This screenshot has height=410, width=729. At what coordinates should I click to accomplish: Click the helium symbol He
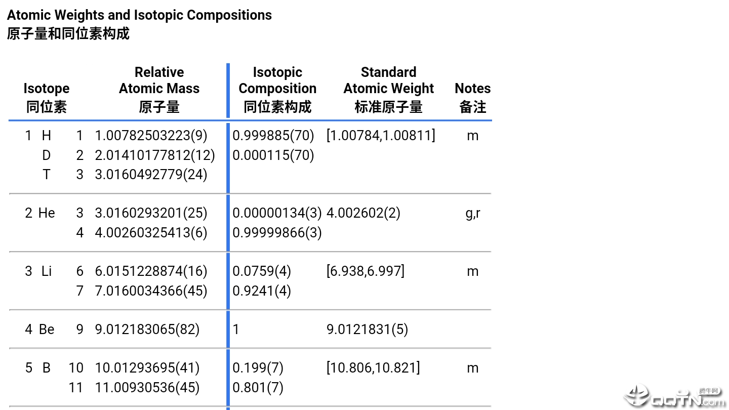[x=47, y=213]
